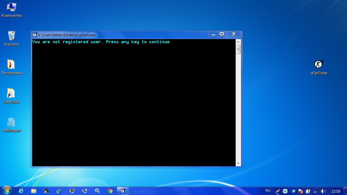The image size is (347, 195).
Task: Open the Windows Start menu orb
Action: (x=7, y=191)
